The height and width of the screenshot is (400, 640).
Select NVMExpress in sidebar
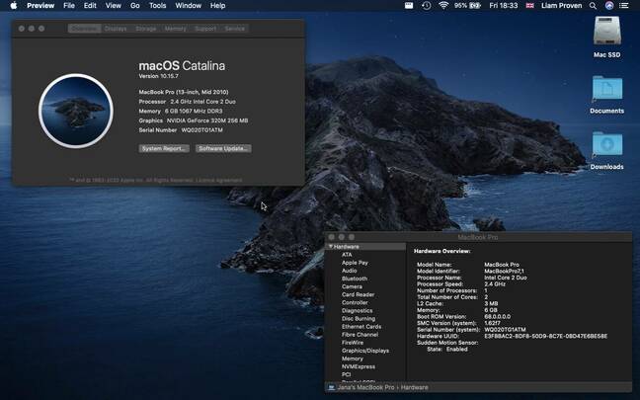(359, 366)
